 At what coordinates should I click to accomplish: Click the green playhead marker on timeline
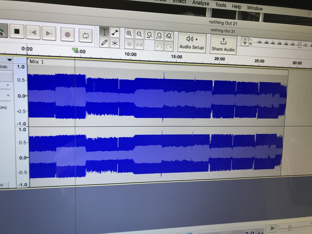coord(75,50)
